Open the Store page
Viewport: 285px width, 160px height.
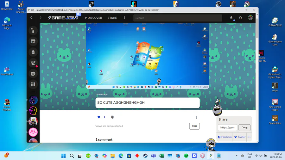point(112,18)
